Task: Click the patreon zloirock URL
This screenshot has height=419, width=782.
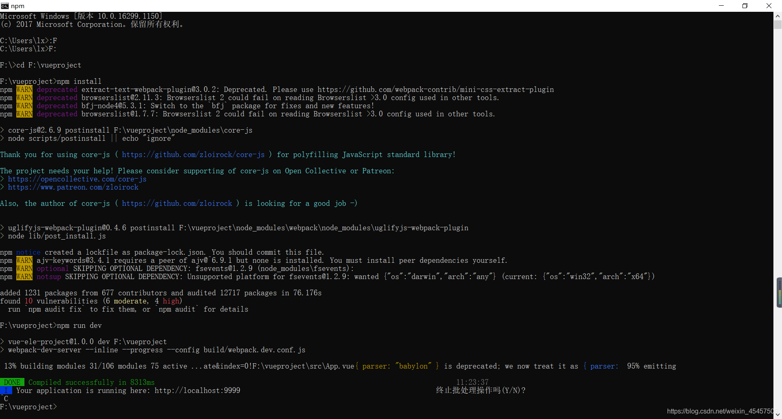Action: click(x=73, y=187)
